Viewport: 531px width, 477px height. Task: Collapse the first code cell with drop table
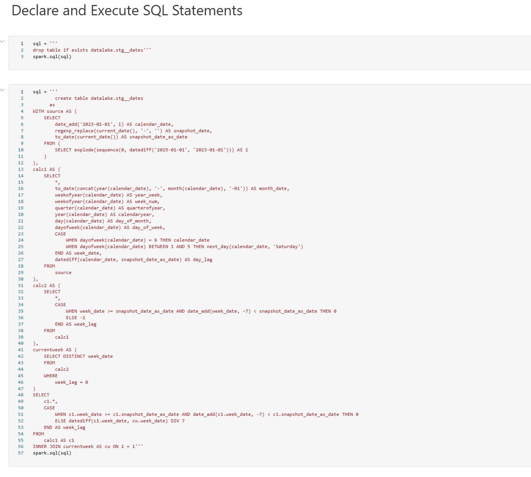pos(2,41)
